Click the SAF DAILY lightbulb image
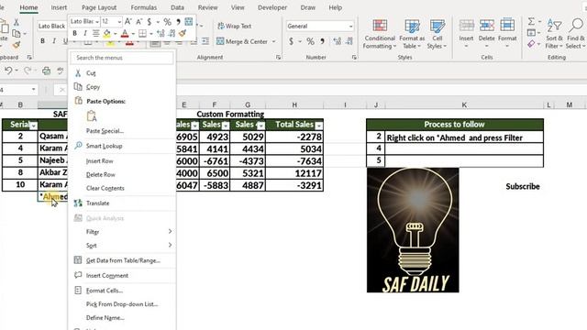This screenshot has width=587, height=330. click(413, 230)
